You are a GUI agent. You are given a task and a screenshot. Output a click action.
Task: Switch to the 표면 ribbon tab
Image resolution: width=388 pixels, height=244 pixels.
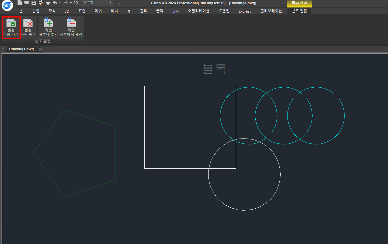pos(82,11)
